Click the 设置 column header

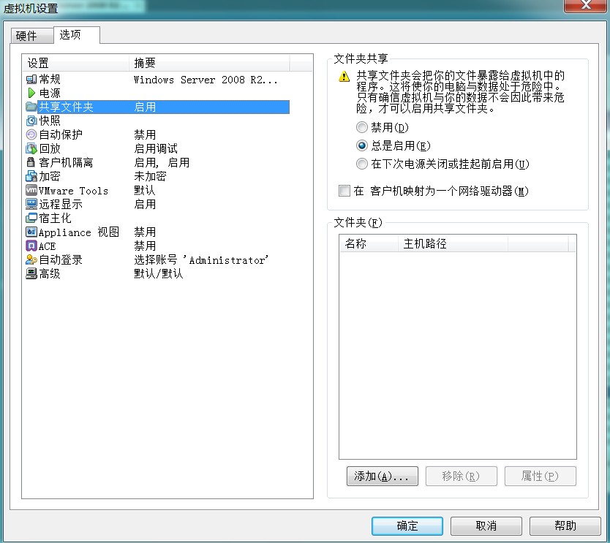tap(75, 63)
